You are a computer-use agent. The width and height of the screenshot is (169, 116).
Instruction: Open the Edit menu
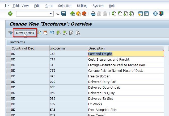pyautogui.click(x=37, y=6)
